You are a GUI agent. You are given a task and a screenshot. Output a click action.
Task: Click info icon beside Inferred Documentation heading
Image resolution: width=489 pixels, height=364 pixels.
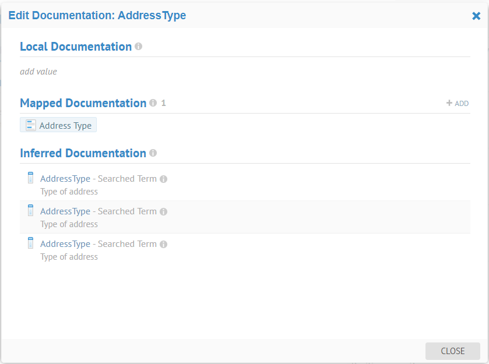click(153, 153)
